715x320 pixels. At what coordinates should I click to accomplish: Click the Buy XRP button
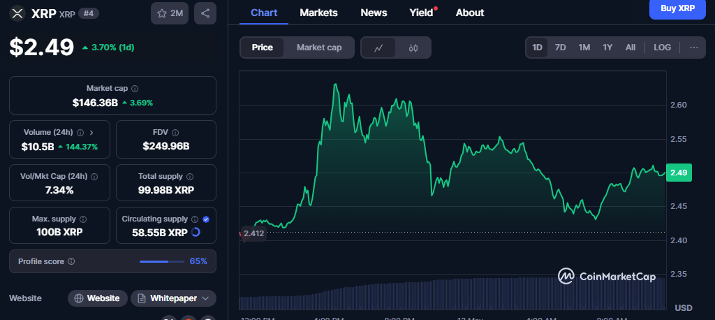pos(677,8)
